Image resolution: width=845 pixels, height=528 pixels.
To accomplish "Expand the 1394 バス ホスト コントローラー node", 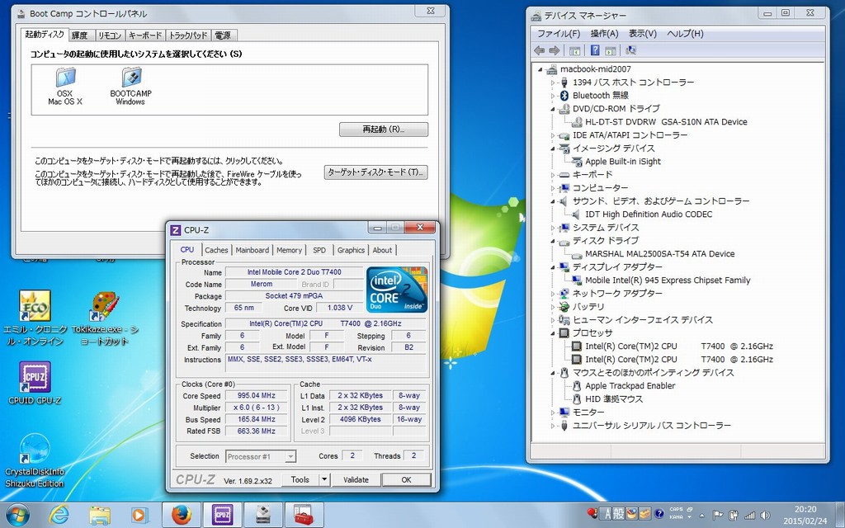I will coord(552,83).
